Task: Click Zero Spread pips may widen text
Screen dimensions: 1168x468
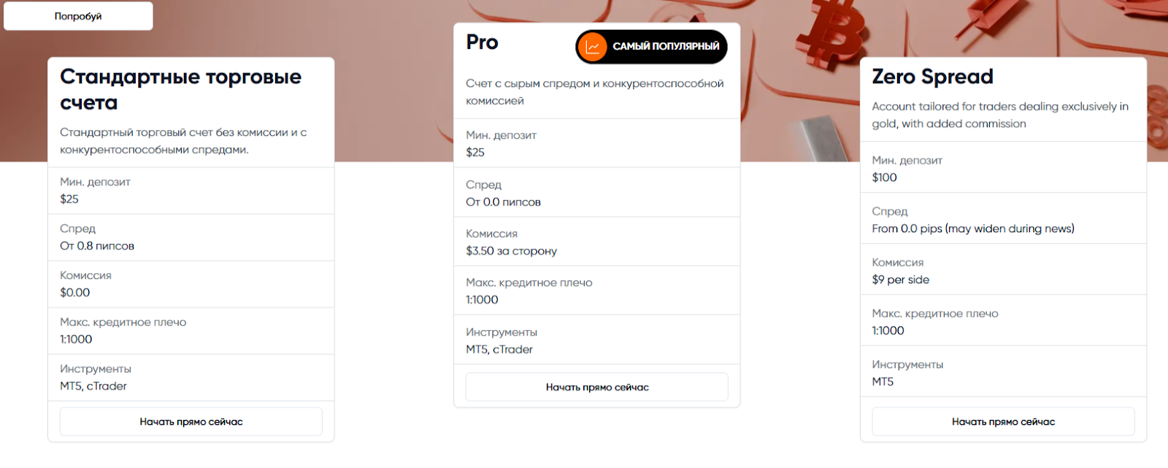Action: coord(973,229)
